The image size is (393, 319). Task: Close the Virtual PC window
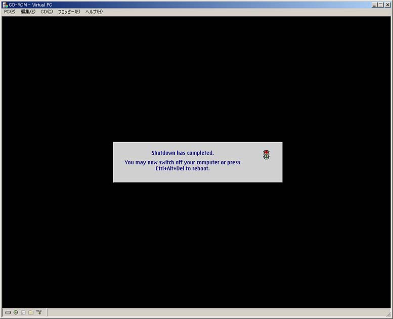(x=387, y=5)
